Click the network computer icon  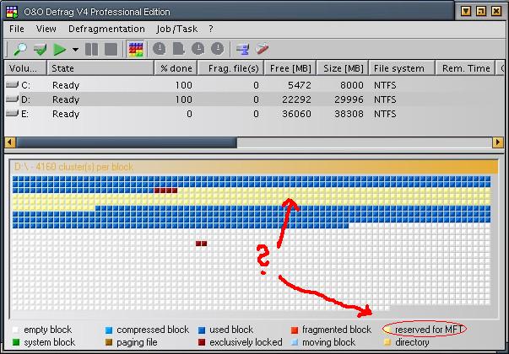coord(242,49)
